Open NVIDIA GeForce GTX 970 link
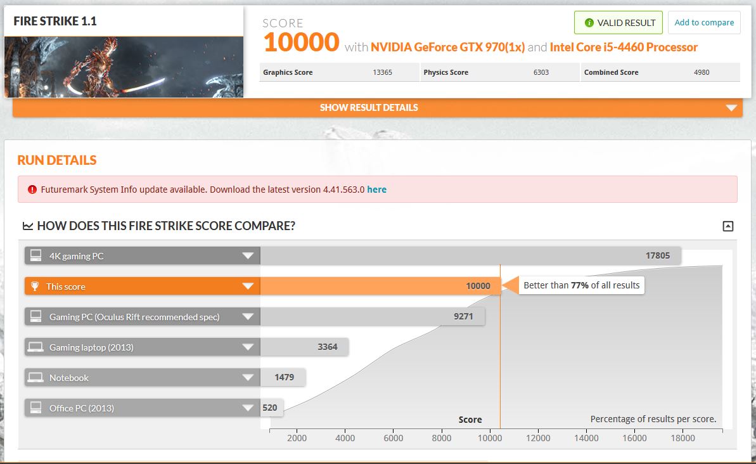This screenshot has height=464, width=756. 447,48
